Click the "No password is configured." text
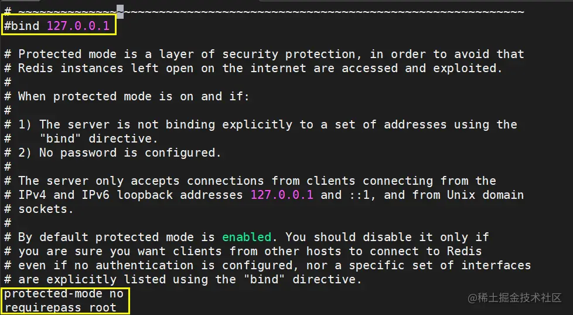 point(130,153)
